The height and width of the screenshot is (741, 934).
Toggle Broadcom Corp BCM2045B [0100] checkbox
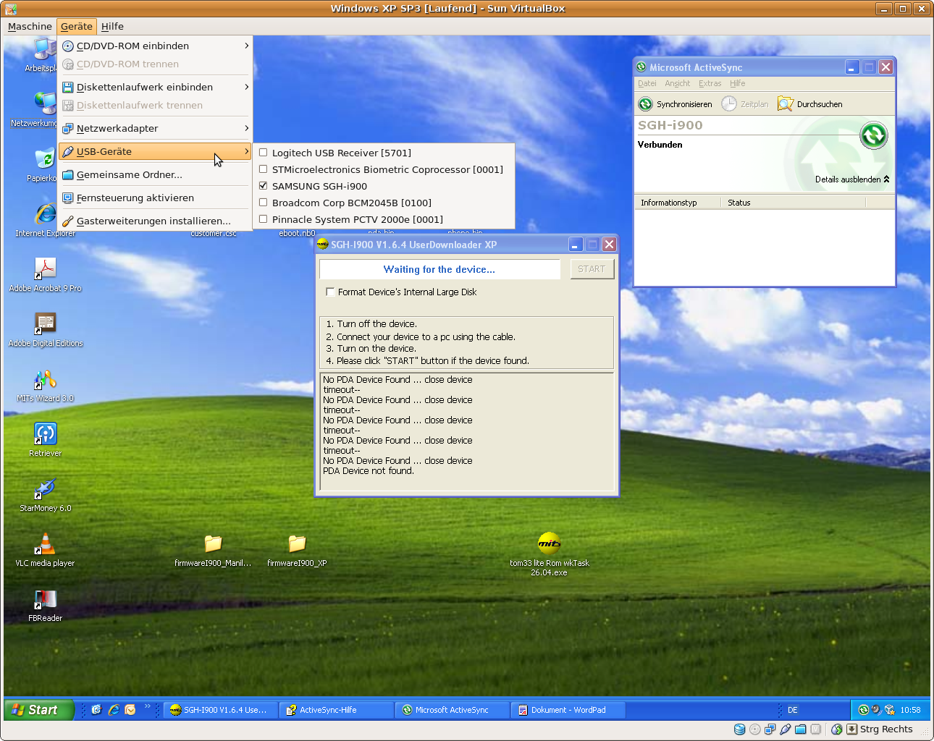pos(264,203)
